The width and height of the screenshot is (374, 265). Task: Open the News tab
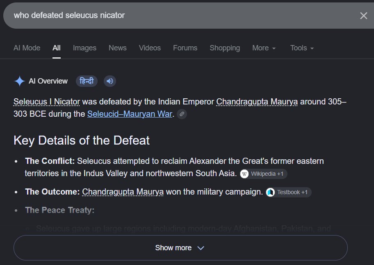tap(118, 48)
